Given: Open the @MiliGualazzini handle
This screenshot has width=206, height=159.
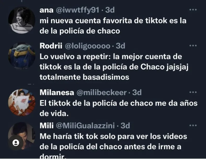Looking at the screenshot, I should (85, 126).
